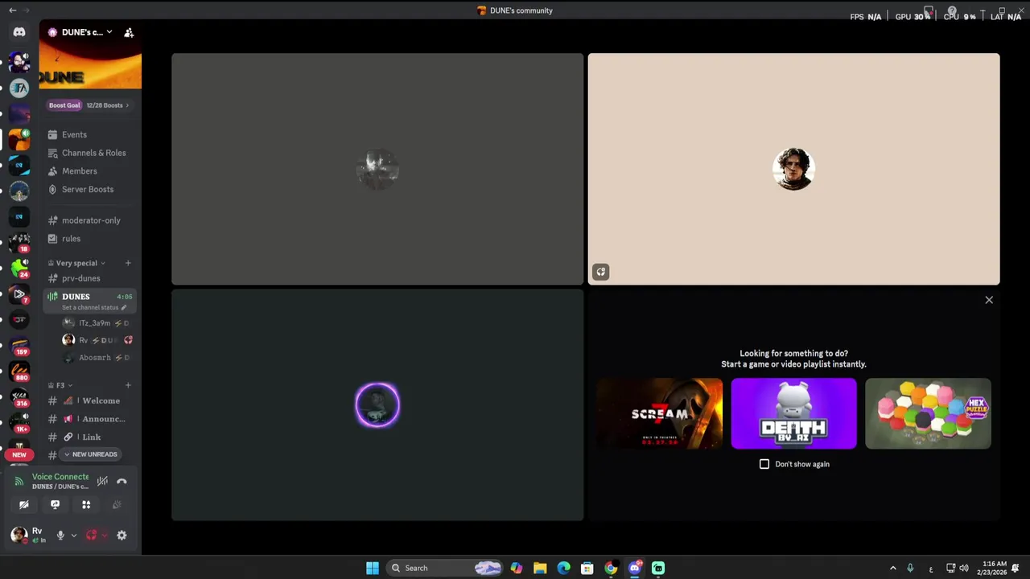Check the Don't show again checkbox
The height and width of the screenshot is (579, 1030).
pos(764,464)
